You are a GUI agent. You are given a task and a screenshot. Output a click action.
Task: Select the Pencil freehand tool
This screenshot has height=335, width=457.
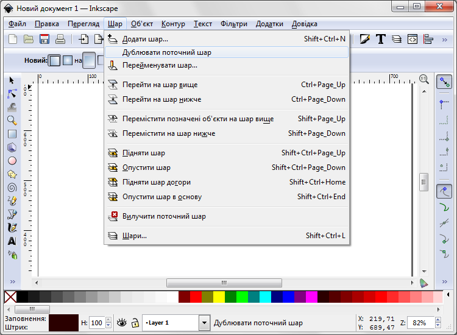12,201
